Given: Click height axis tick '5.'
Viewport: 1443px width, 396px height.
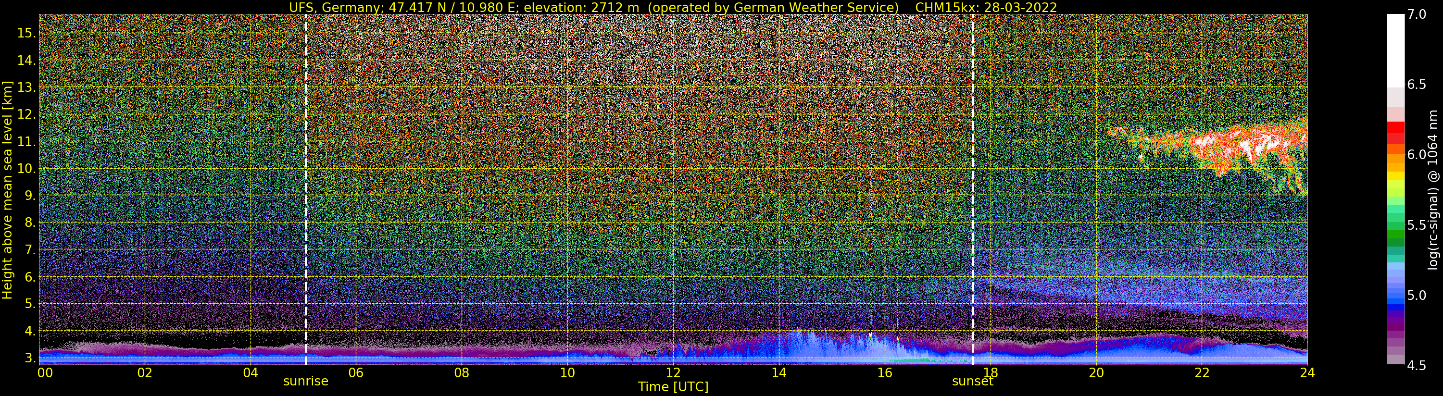Looking at the screenshot, I should point(29,304).
